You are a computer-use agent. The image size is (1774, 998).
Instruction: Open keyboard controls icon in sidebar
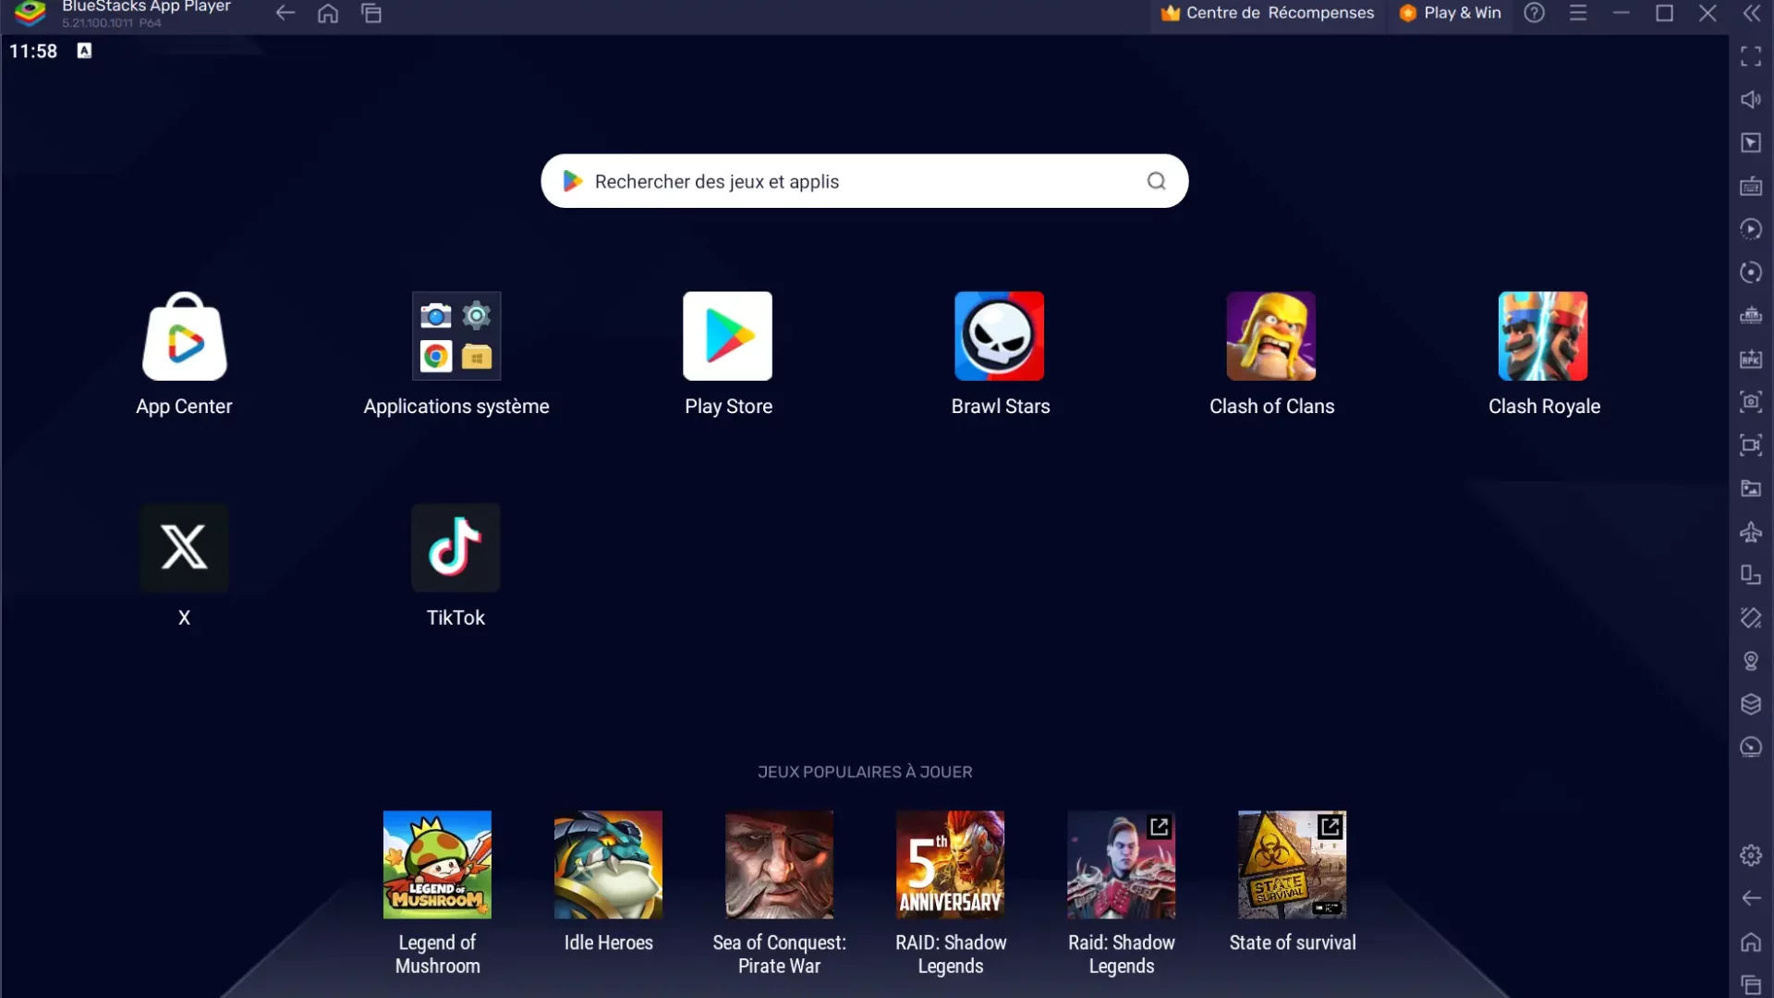click(x=1751, y=187)
